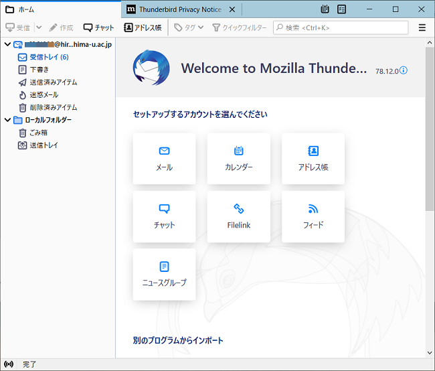Click the 78.12.0 version number text
435x371 pixels.
tap(387, 72)
